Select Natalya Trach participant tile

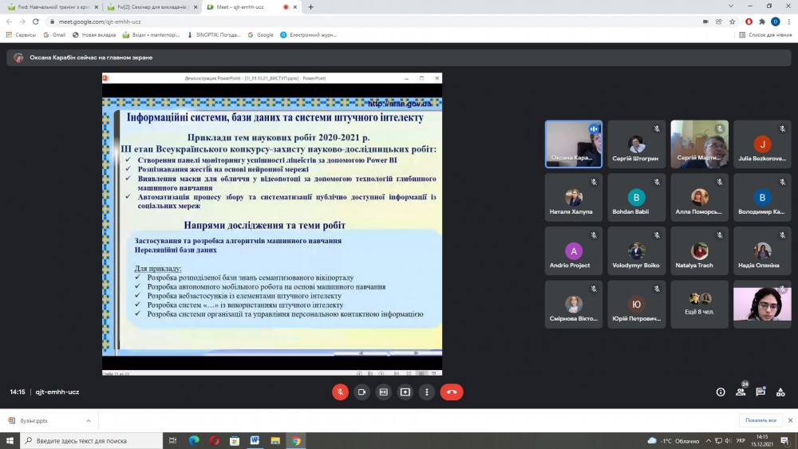699,250
